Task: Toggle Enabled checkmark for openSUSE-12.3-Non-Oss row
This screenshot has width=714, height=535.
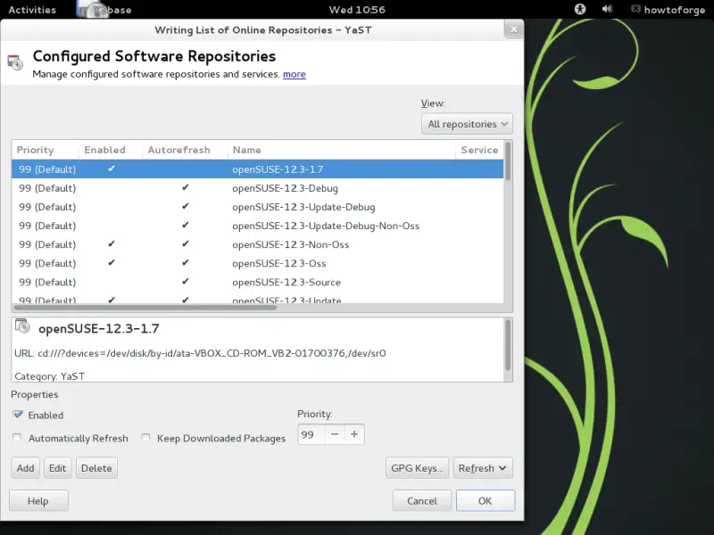Action: click(112, 244)
